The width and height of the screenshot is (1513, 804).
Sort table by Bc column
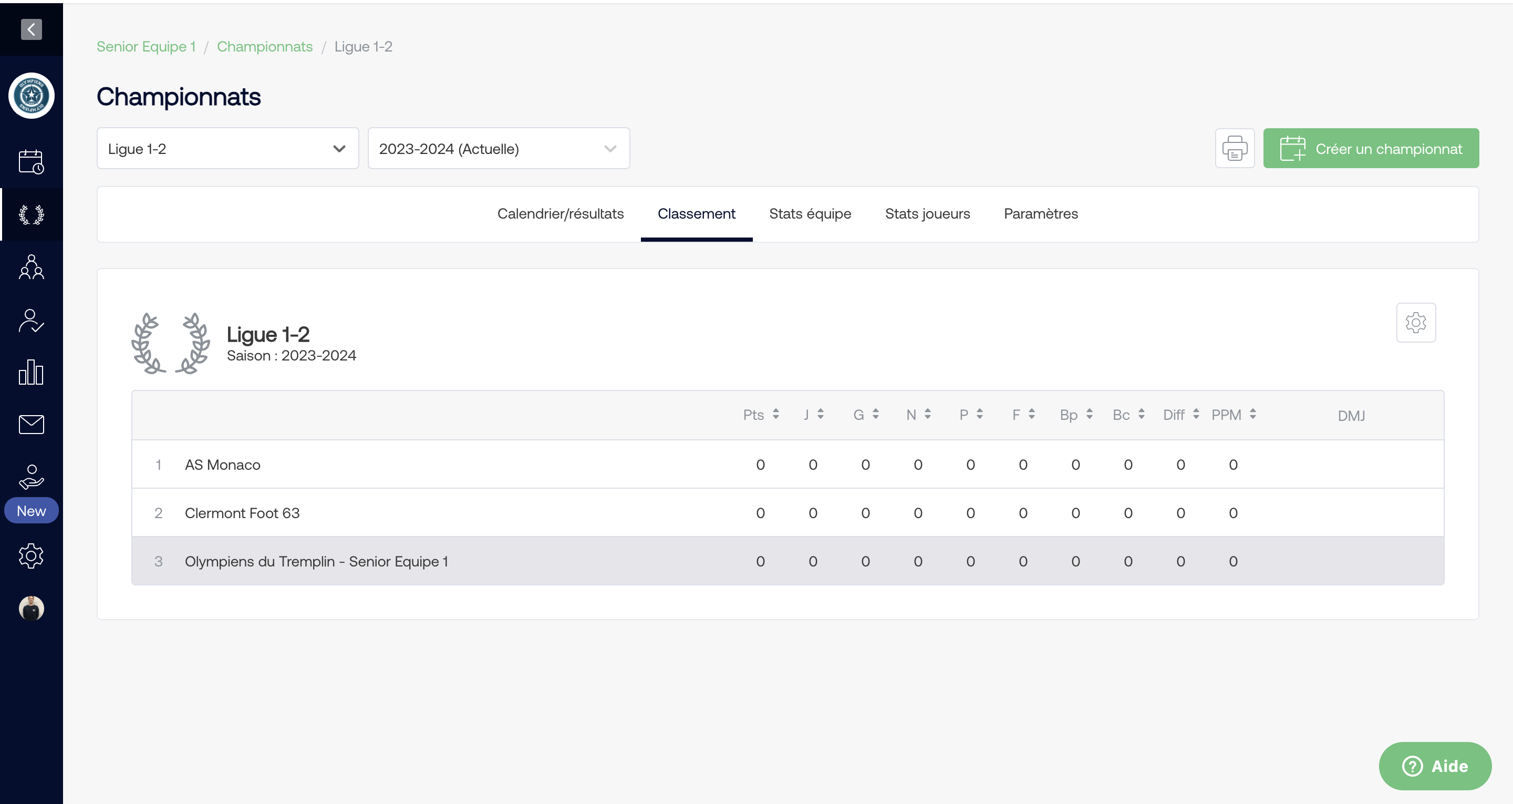point(1128,414)
